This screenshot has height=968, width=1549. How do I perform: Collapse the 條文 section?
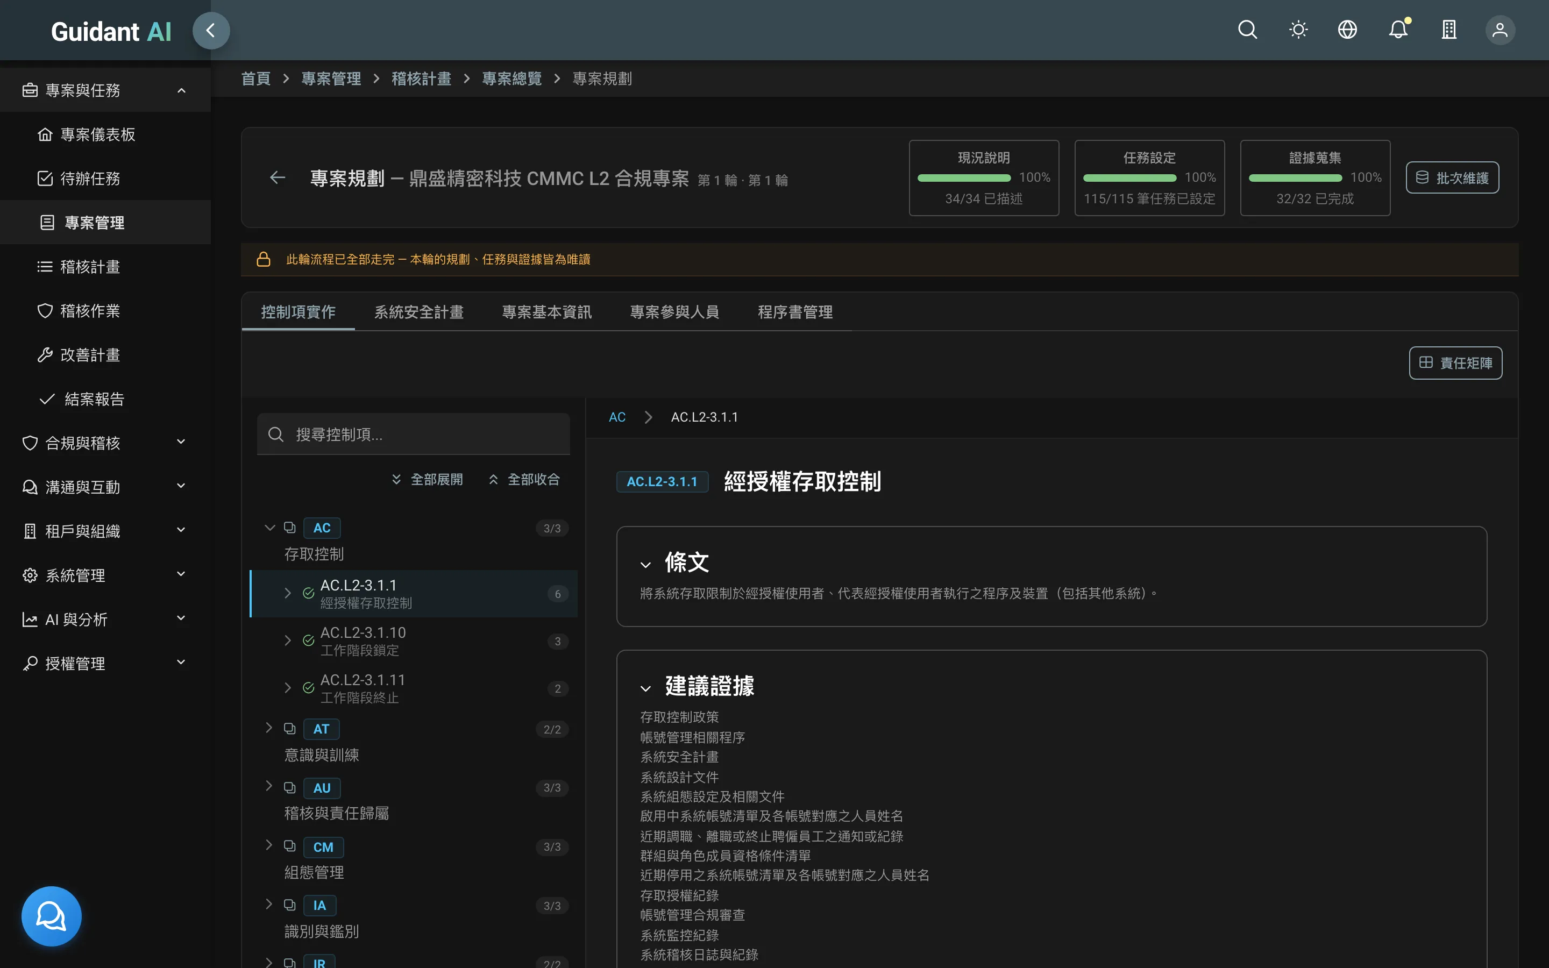coord(645,564)
